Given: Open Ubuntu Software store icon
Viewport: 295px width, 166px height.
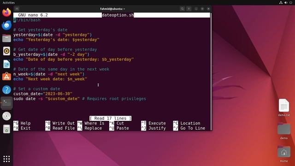Looking at the screenshot, I should [6, 77].
